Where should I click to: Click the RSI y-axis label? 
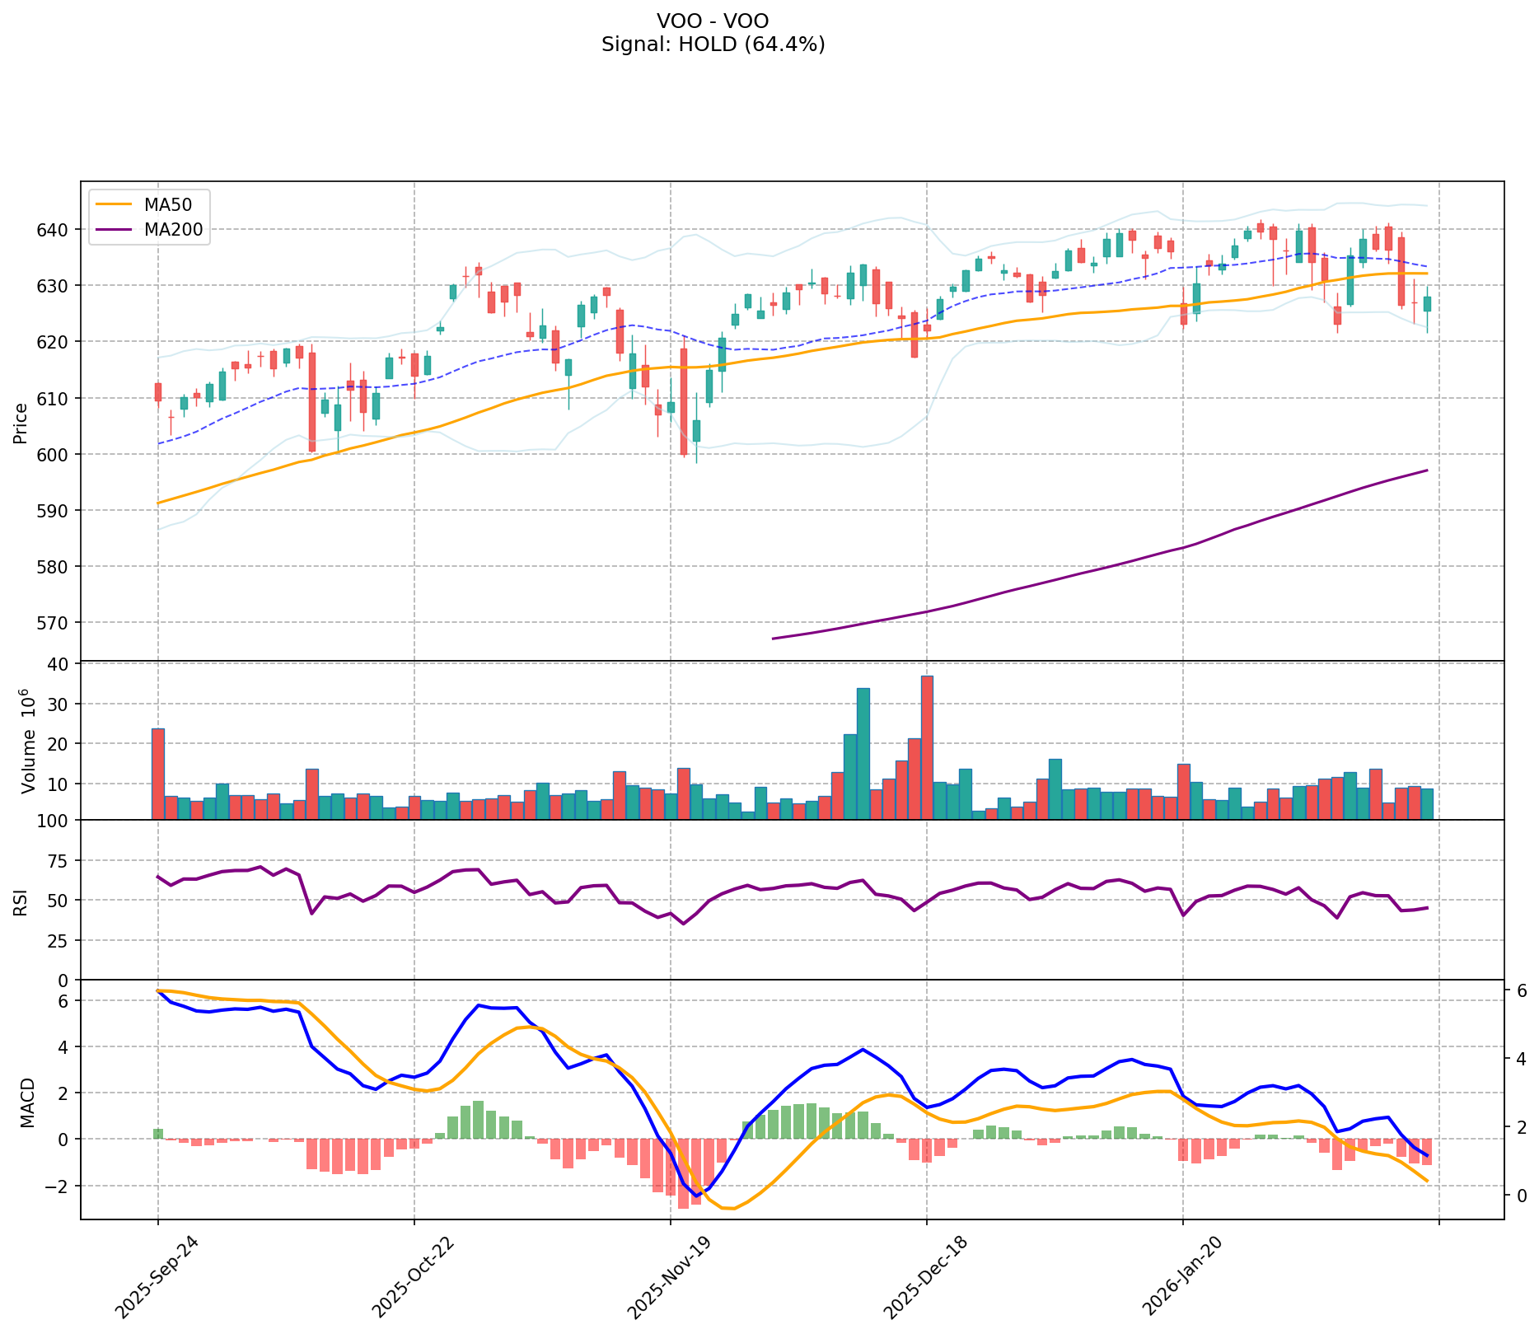pos(21,901)
